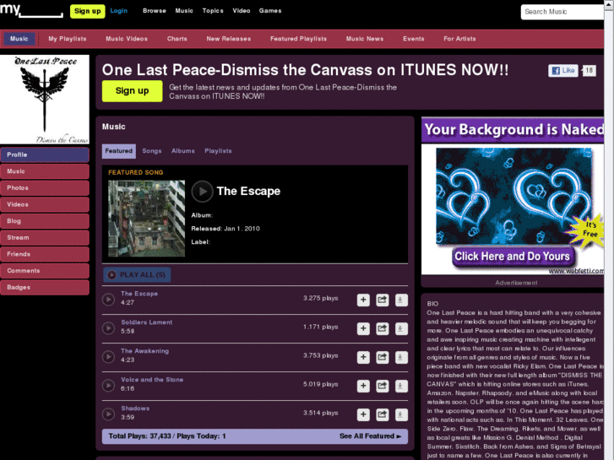This screenshot has width=614, height=460.
Task: Switch to the Playlists tab
Action: point(218,151)
